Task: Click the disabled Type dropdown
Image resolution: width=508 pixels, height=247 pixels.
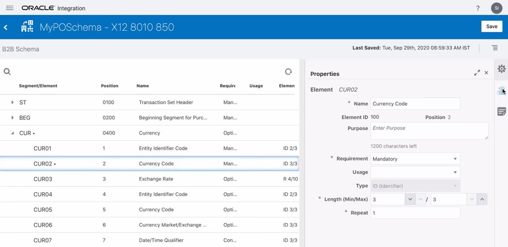Action: pos(415,186)
